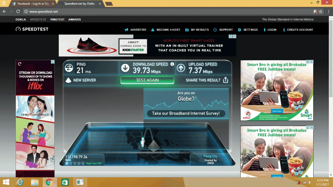Close the upper Smart Bro ad

[312, 62]
